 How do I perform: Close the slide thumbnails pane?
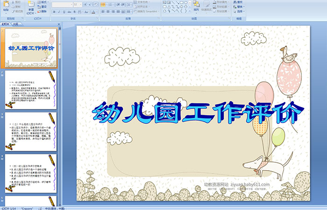59,24
